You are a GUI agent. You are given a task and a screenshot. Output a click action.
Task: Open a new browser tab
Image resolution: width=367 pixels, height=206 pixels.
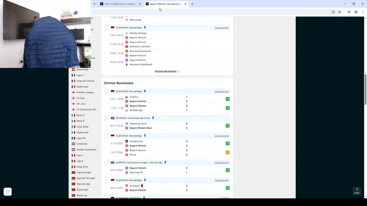click(x=192, y=4)
